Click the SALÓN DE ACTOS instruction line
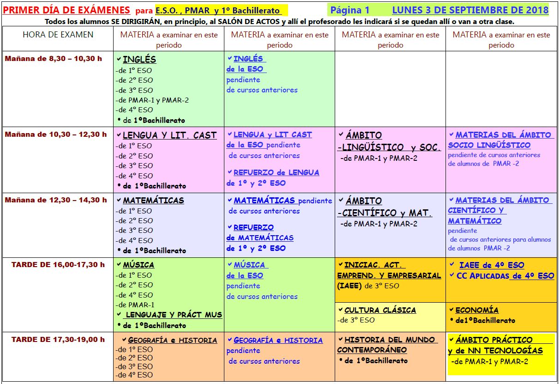This screenshot has width=560, height=384. point(280,22)
